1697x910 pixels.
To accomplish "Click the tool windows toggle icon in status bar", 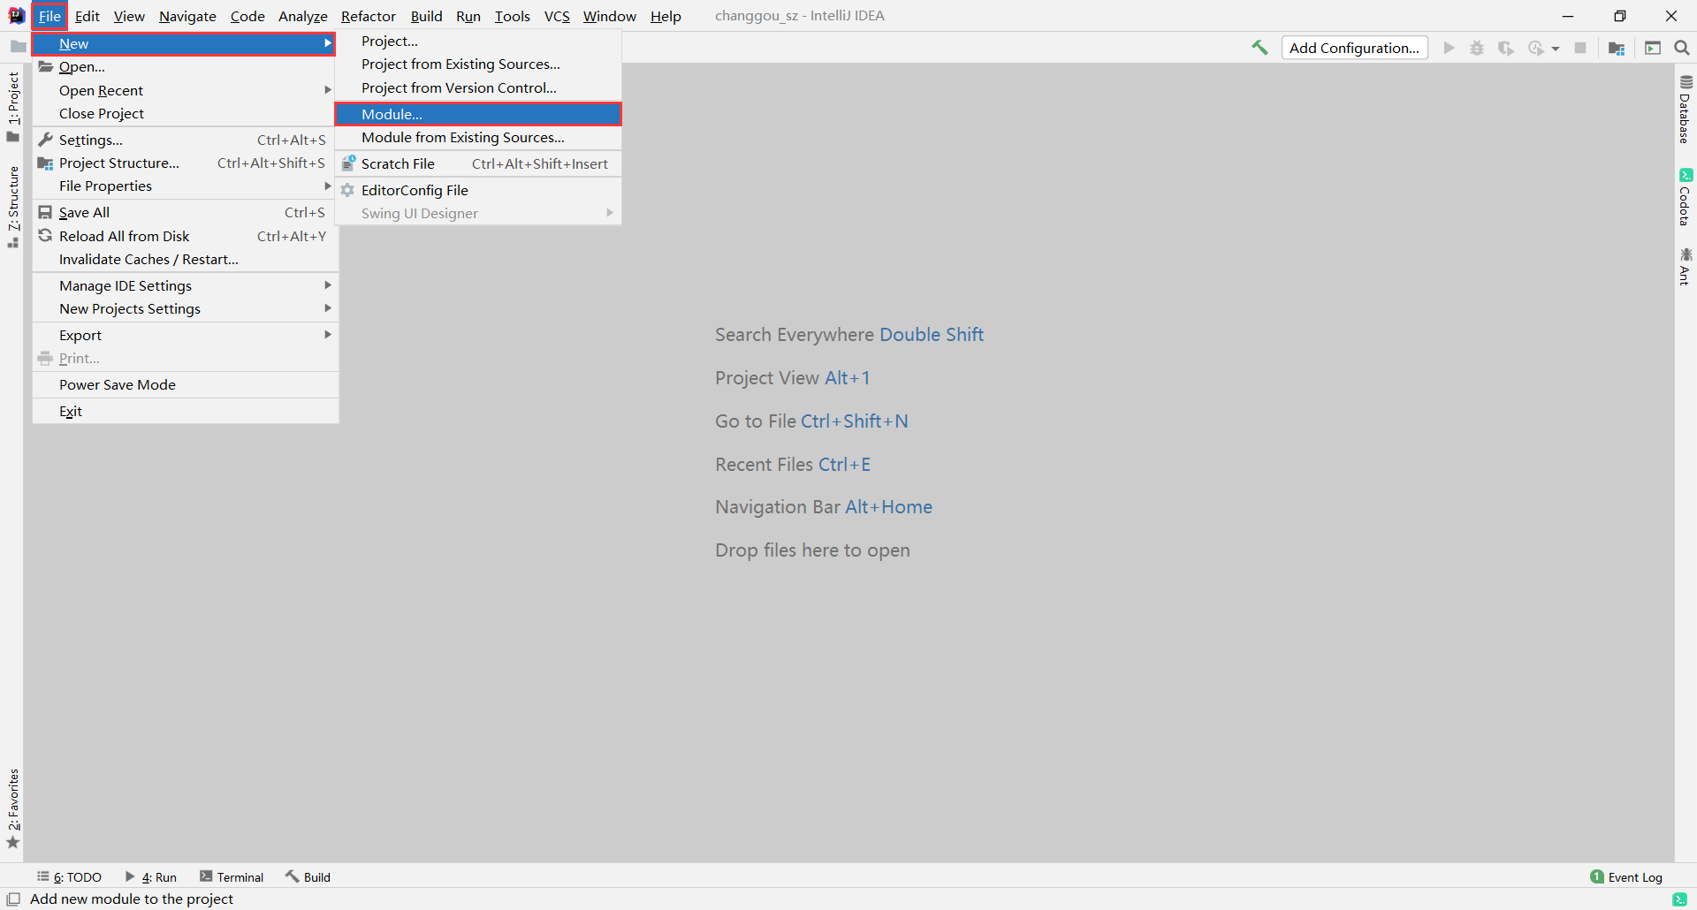I will [13, 899].
